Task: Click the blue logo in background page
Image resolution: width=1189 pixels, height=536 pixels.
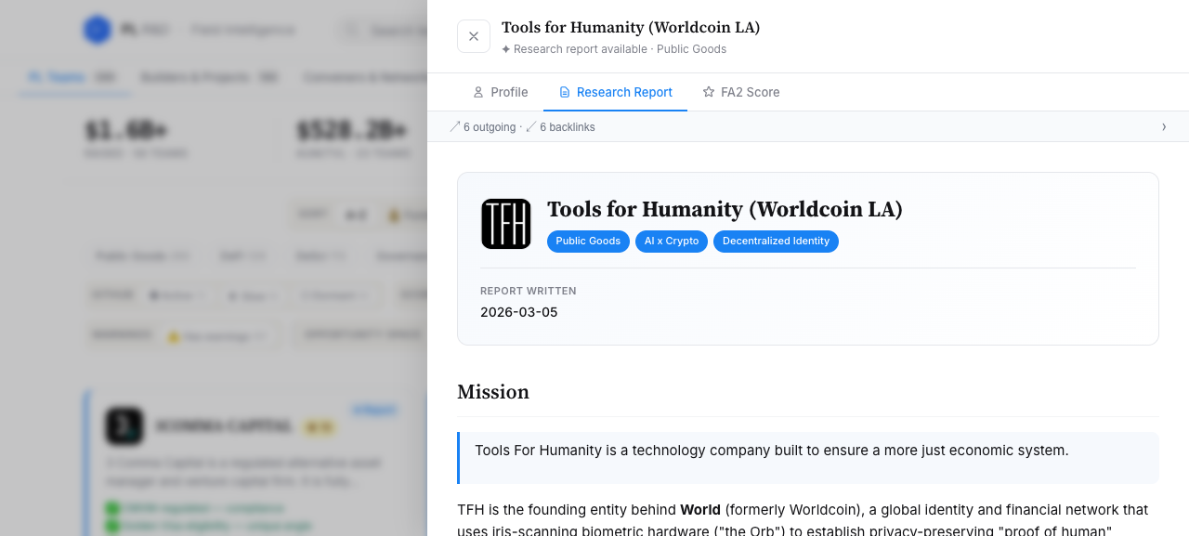Action: point(97,30)
